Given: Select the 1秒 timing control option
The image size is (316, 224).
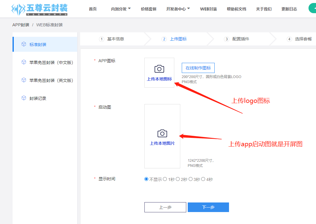Looking at the screenshot, I should click(x=165, y=179).
